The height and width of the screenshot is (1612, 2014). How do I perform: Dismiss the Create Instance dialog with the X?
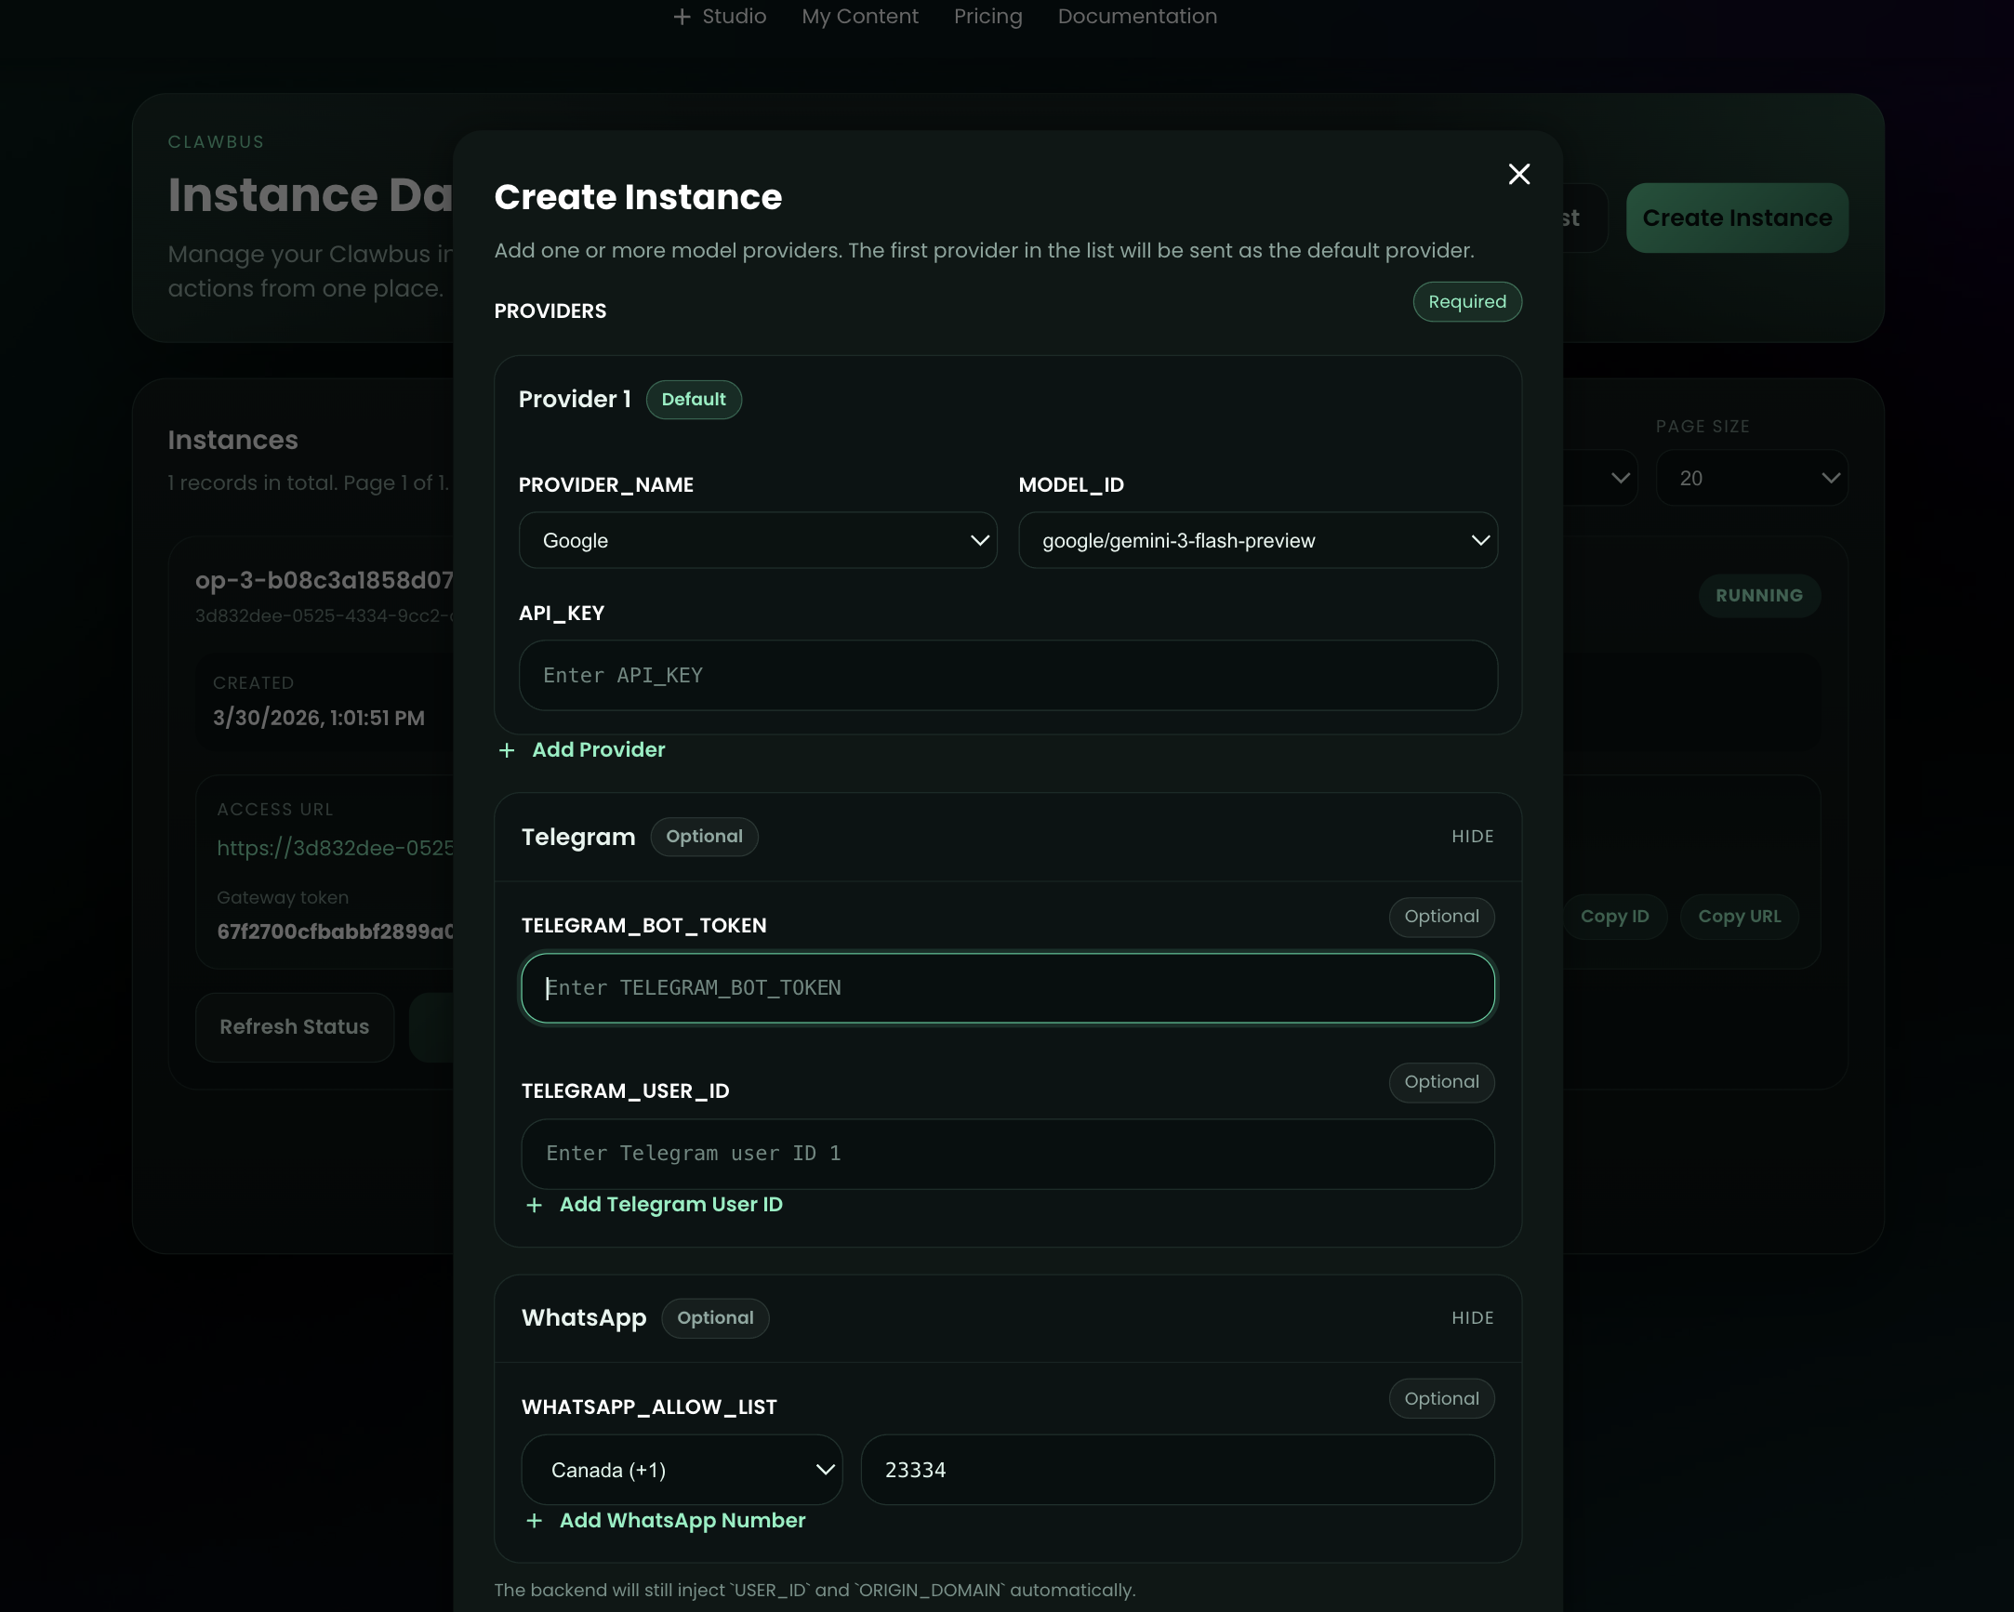pyautogui.click(x=1519, y=174)
